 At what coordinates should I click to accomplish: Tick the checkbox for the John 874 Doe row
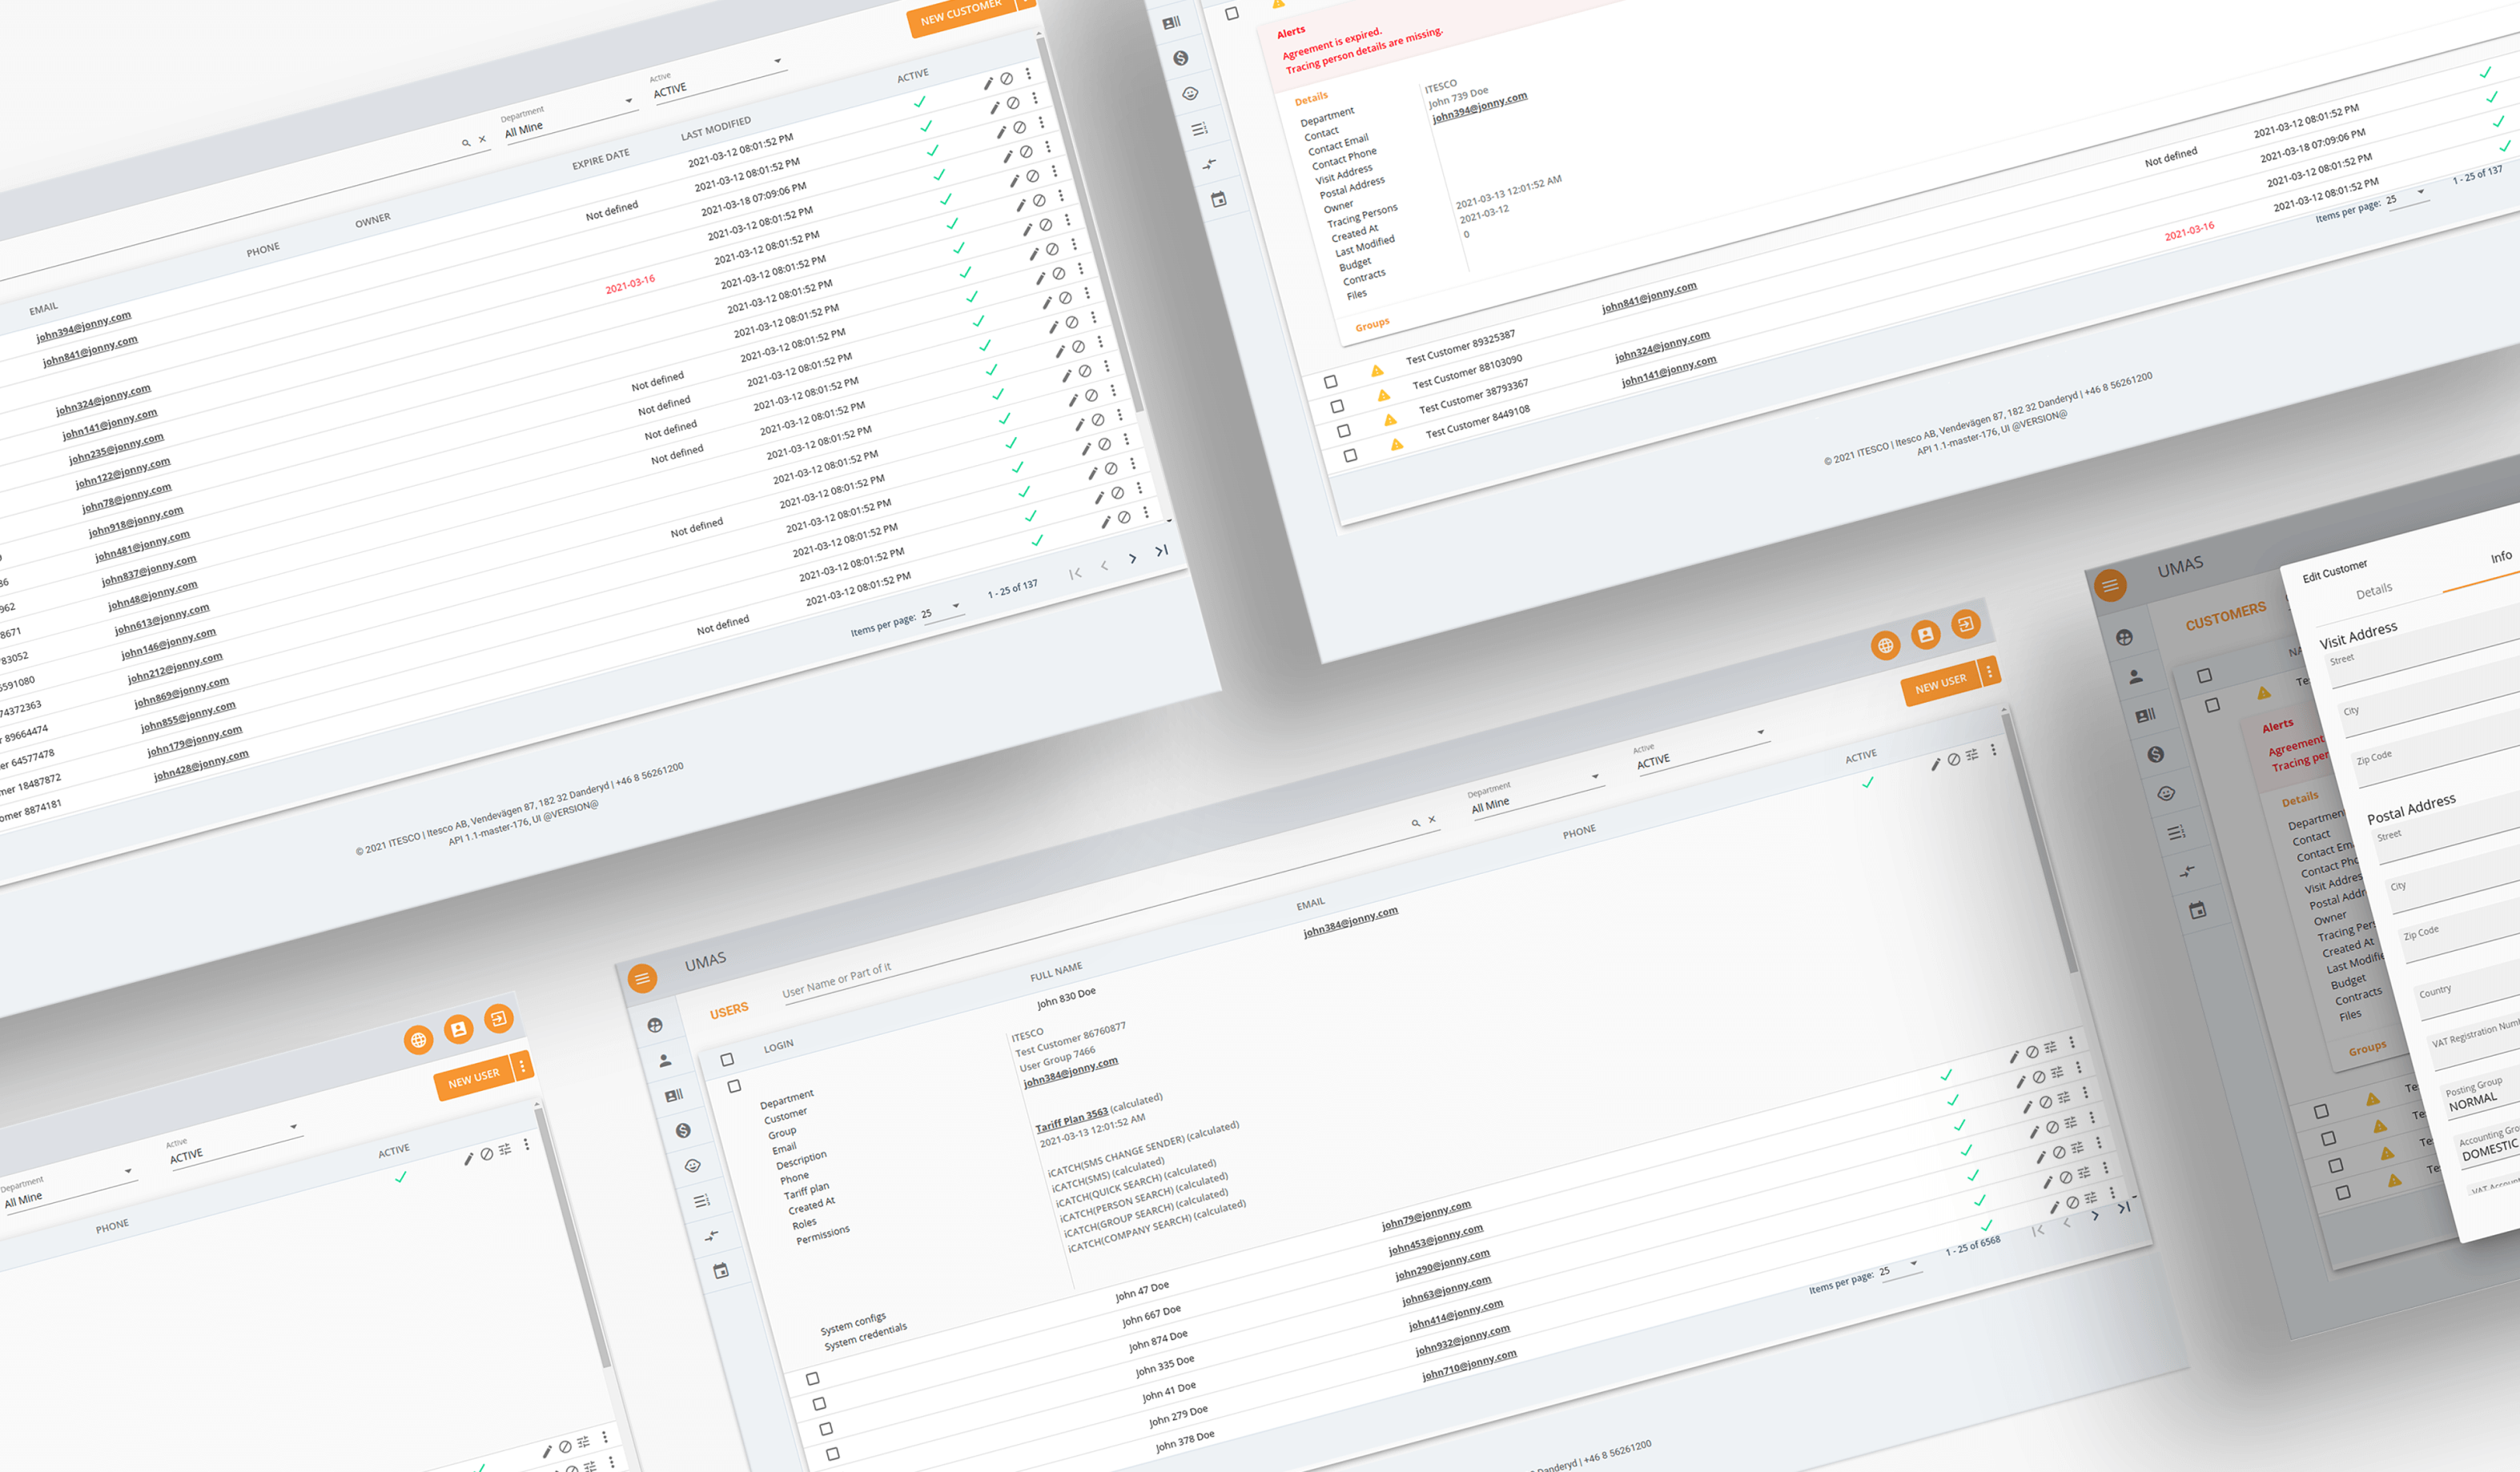pyautogui.click(x=826, y=1429)
